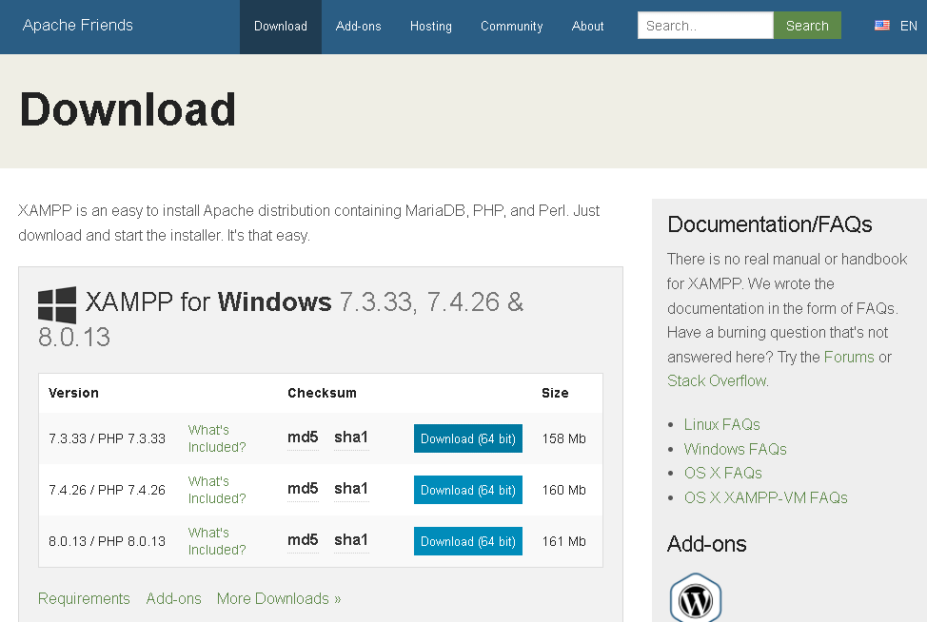927x622 pixels.
Task: Visit the Stack Overflow link
Action: click(x=717, y=381)
